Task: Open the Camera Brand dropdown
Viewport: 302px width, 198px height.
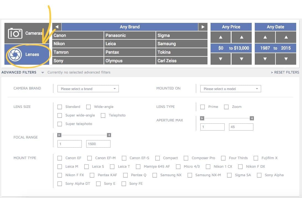Action: pyautogui.click(x=88, y=89)
